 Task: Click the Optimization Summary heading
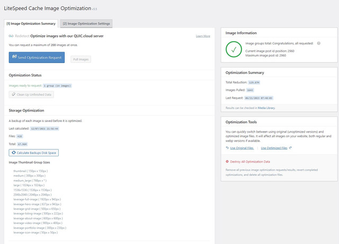(x=245, y=73)
